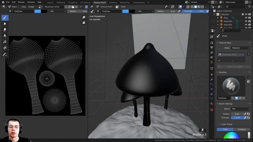Click the pan hand icon in image editor

83,22
